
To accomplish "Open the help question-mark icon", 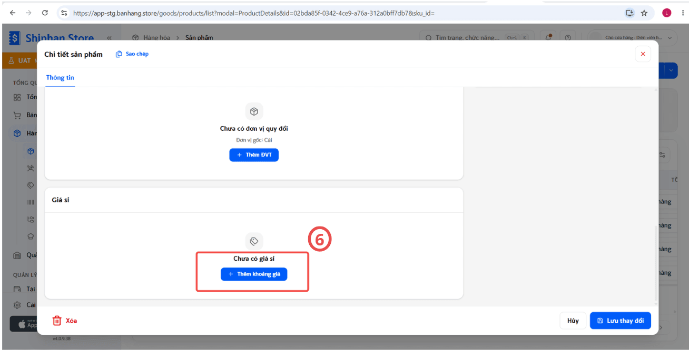I will click(x=567, y=37).
